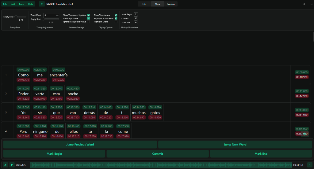This screenshot has width=314, height=169.
Task: Enable Ignore Background Vocals checkbox
Action: coord(89,22)
